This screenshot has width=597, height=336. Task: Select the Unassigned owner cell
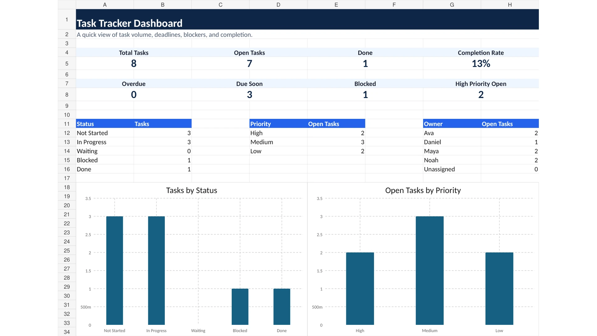pos(452,169)
